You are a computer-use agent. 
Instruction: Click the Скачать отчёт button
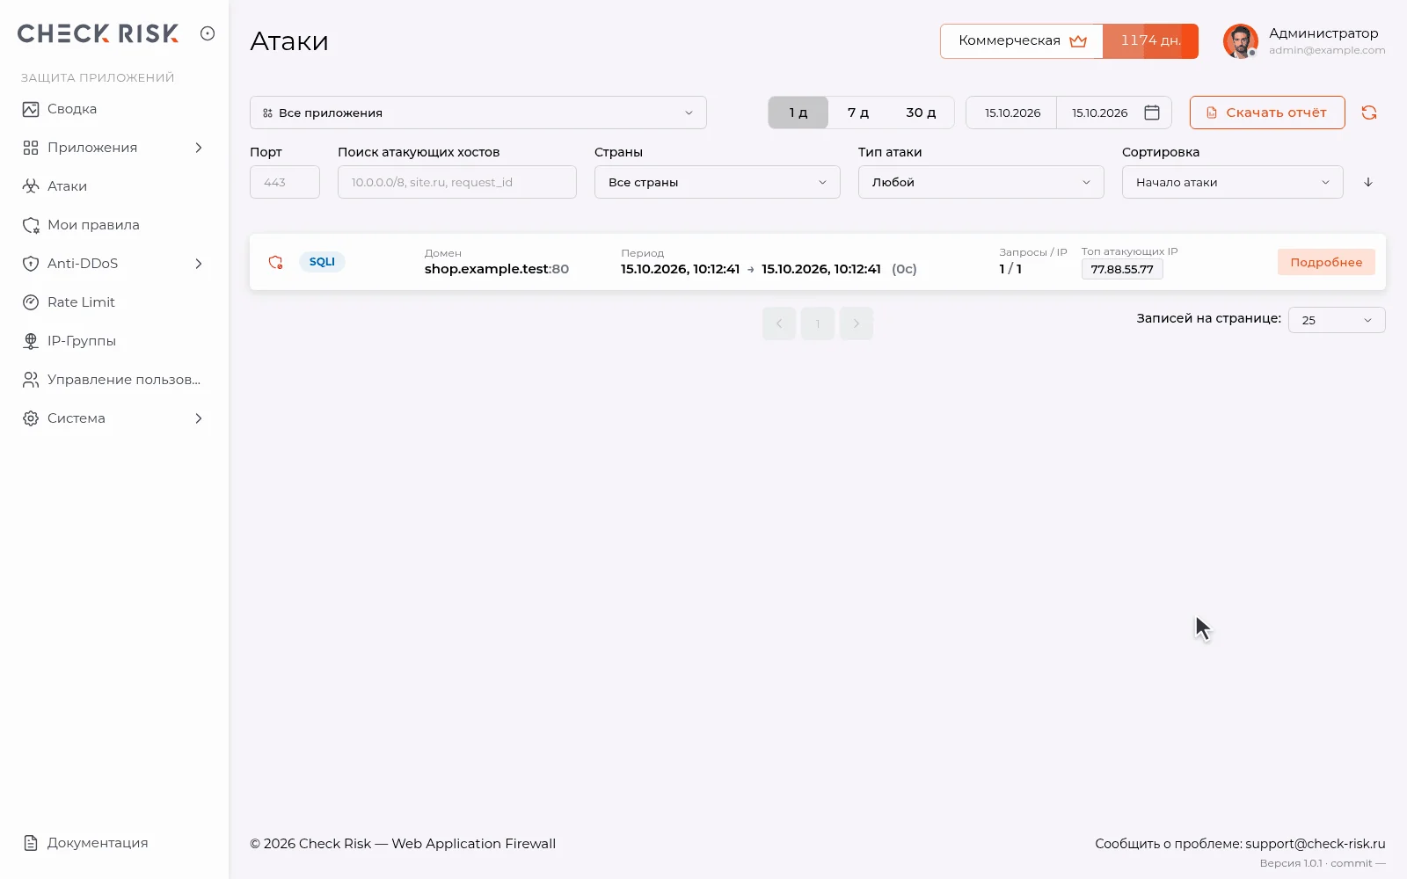click(1267, 113)
